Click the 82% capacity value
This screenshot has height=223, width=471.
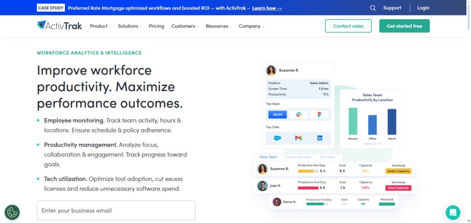[x=366, y=171]
